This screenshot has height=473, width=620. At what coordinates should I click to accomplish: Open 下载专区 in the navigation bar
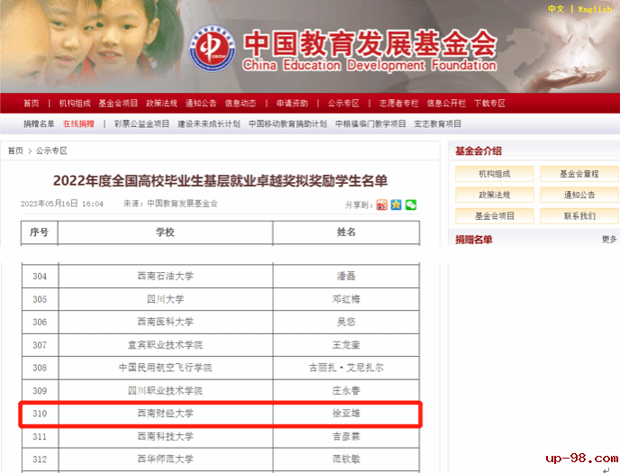click(489, 103)
